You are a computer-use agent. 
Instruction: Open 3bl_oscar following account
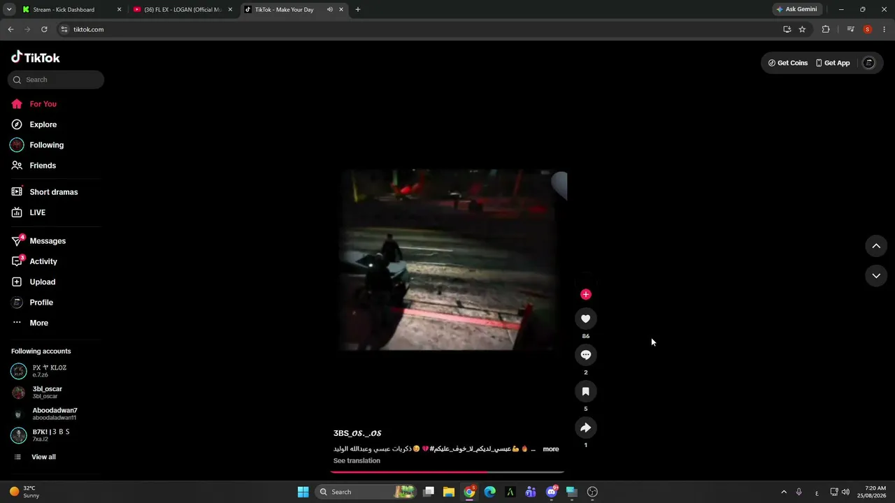(47, 393)
